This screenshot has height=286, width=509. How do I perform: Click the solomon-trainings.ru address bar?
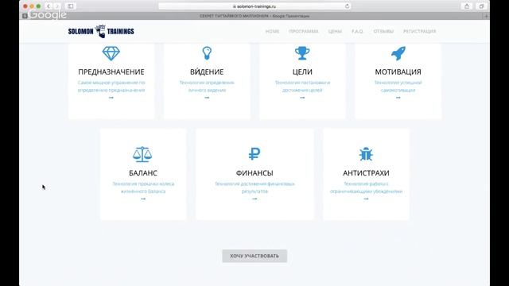pos(254,6)
